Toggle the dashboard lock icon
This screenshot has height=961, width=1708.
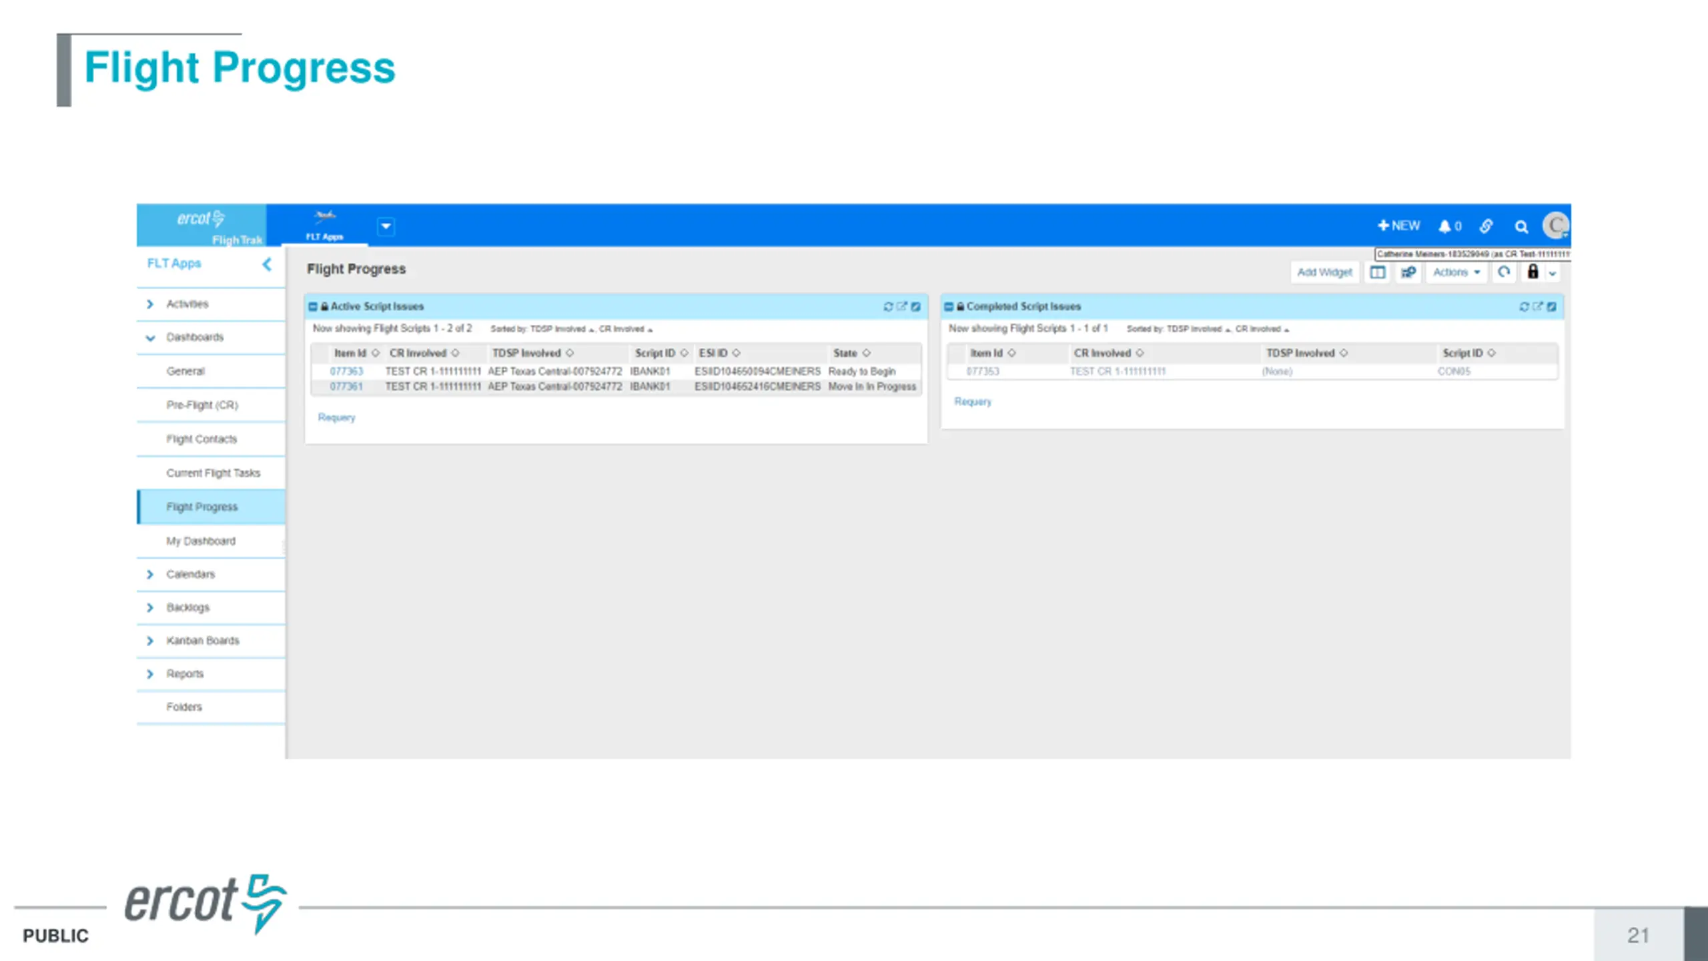pyautogui.click(x=1533, y=272)
